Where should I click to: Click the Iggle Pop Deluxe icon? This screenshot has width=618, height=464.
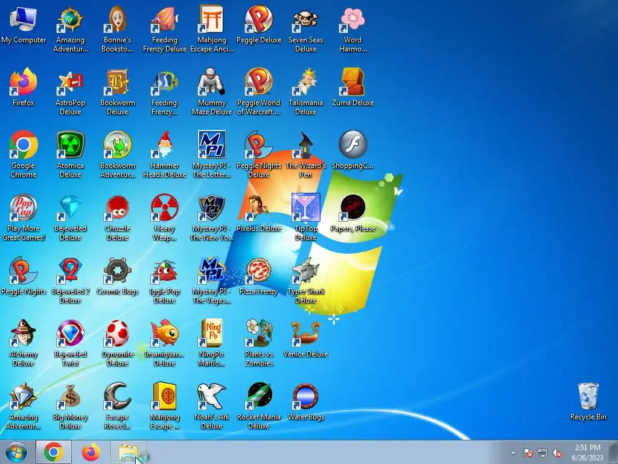pos(164,280)
